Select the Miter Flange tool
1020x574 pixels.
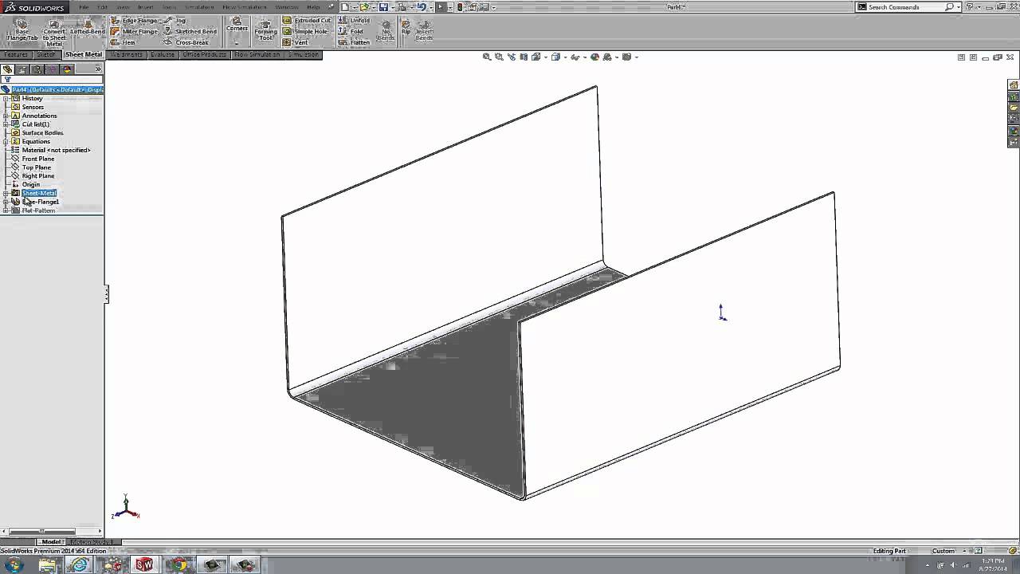point(134,32)
